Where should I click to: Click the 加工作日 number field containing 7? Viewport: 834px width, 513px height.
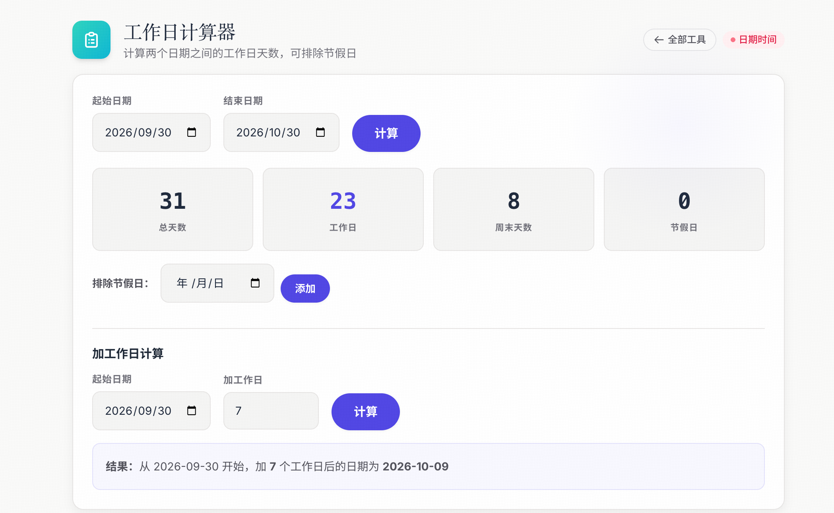pyautogui.click(x=271, y=411)
